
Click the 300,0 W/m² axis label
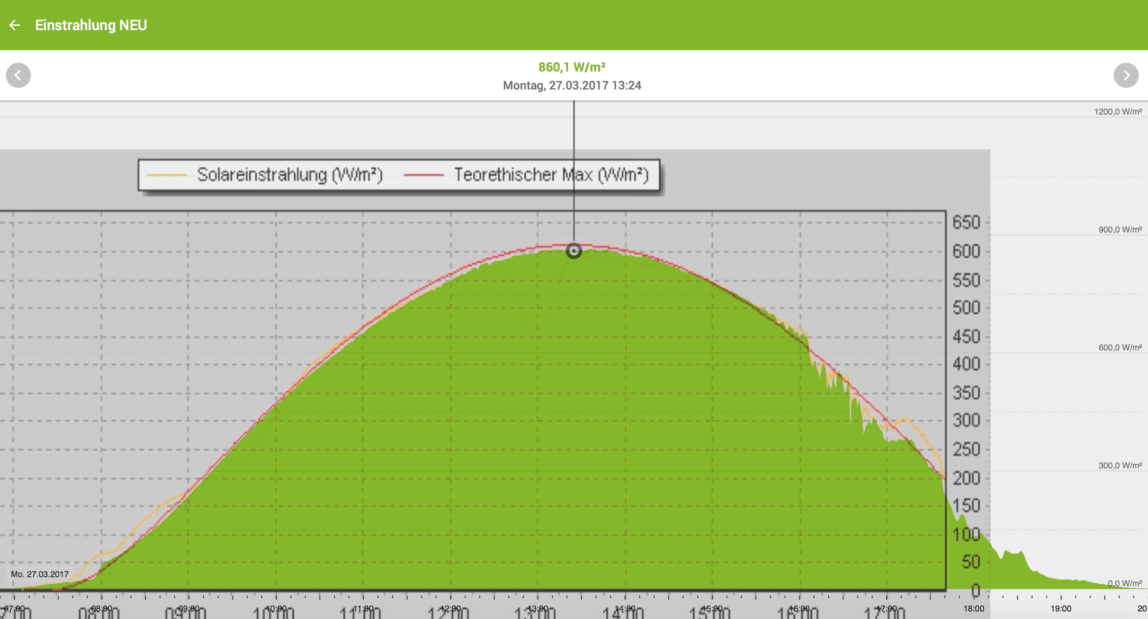[1120, 466]
